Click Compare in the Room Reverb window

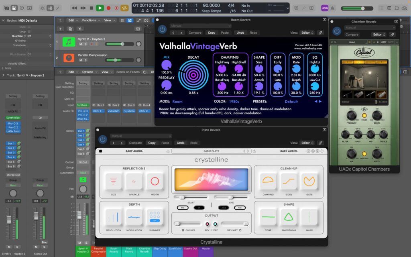(x=195, y=33)
